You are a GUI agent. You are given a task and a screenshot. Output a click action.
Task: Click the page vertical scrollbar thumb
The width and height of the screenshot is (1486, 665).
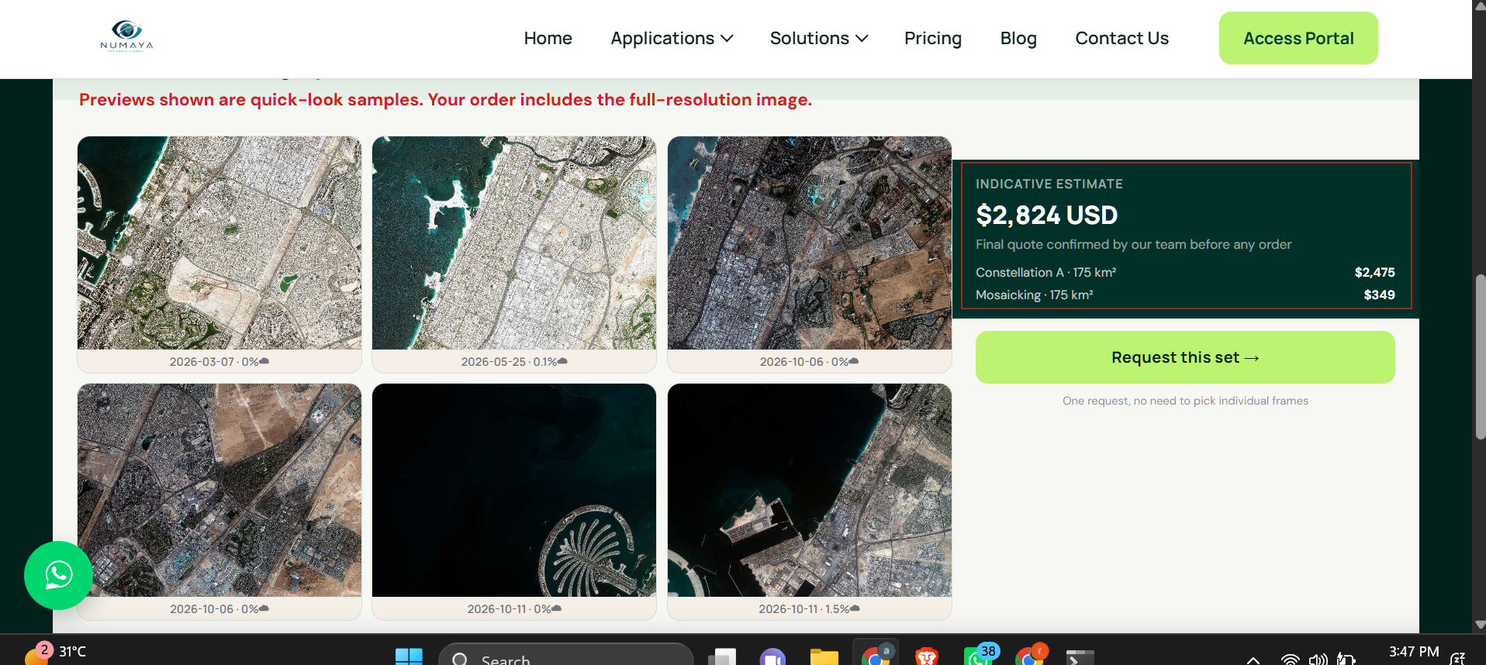(x=1480, y=357)
